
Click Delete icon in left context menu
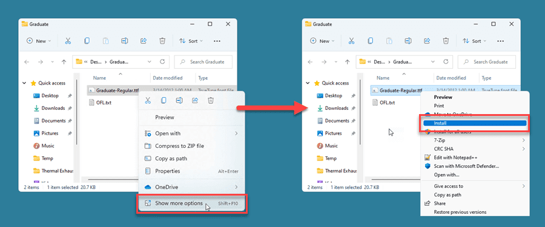[211, 100]
